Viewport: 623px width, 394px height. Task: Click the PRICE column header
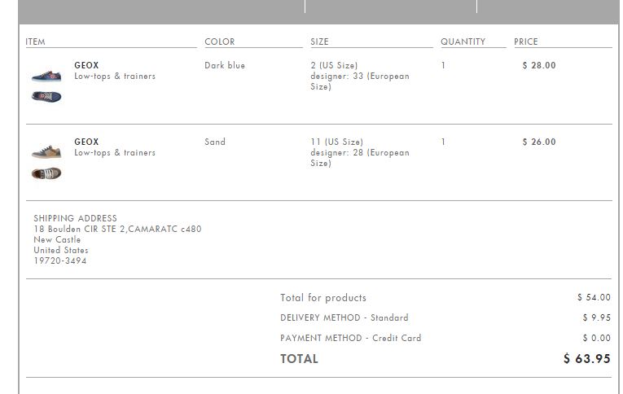(526, 42)
